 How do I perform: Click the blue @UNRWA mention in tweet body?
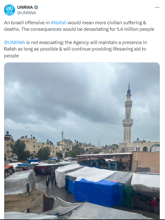(15, 42)
